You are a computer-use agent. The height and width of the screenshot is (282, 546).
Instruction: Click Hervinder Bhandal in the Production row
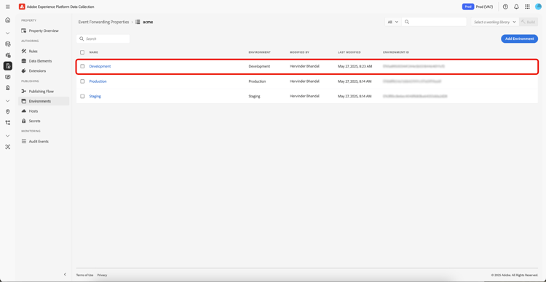[x=304, y=81]
